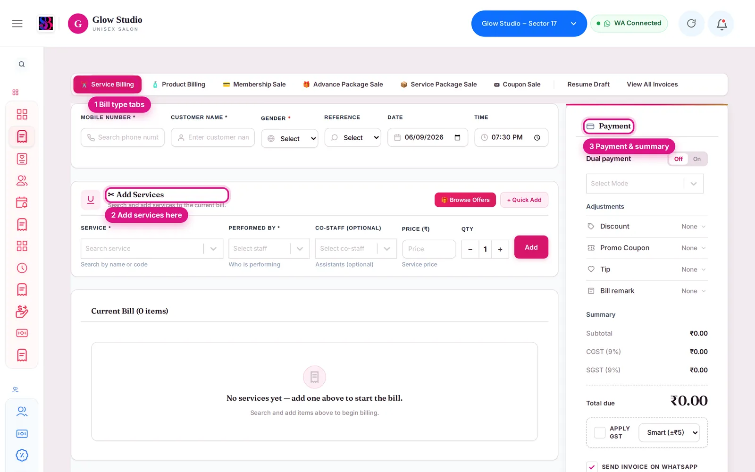Click the quantity value field

click(485, 249)
